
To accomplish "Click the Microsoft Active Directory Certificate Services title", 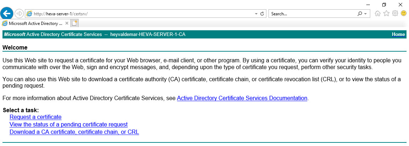I will pyautogui.click(x=53, y=35).
